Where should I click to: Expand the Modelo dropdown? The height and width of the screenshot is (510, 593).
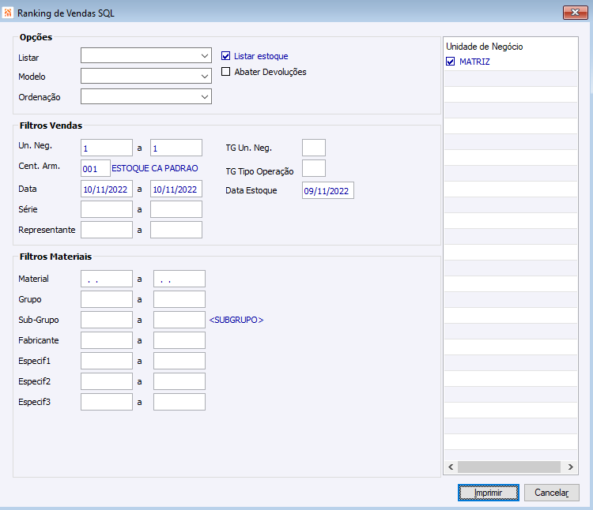tap(146, 76)
